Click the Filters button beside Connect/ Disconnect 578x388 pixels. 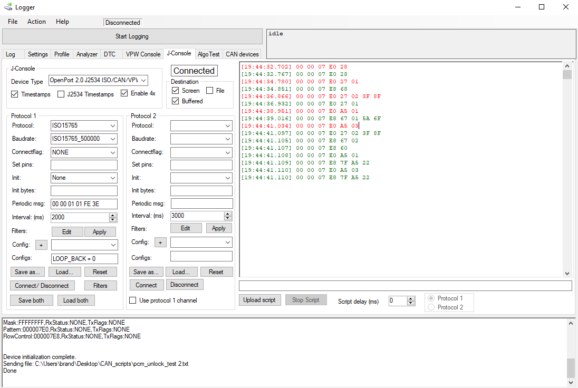pyautogui.click(x=100, y=286)
